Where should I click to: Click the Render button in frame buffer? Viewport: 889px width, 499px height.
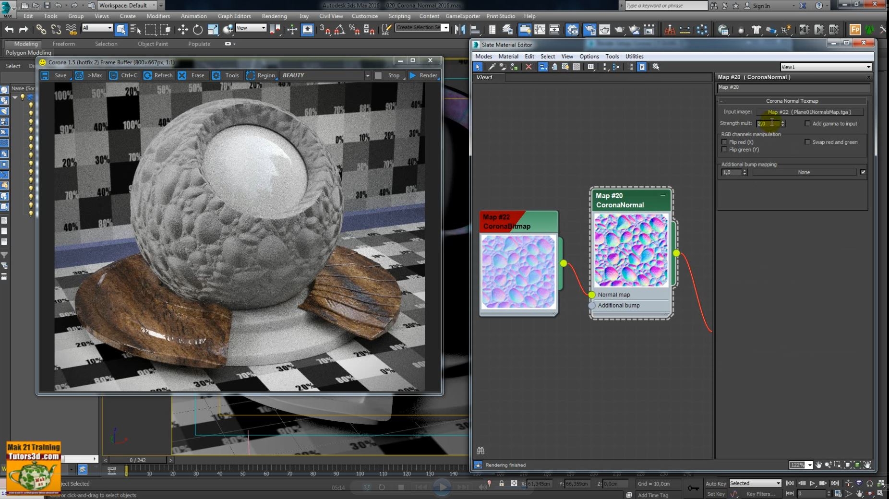423,75
